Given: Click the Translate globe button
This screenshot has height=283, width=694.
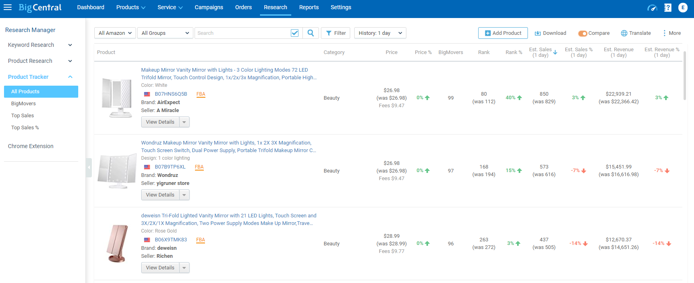Looking at the screenshot, I should pyautogui.click(x=636, y=33).
